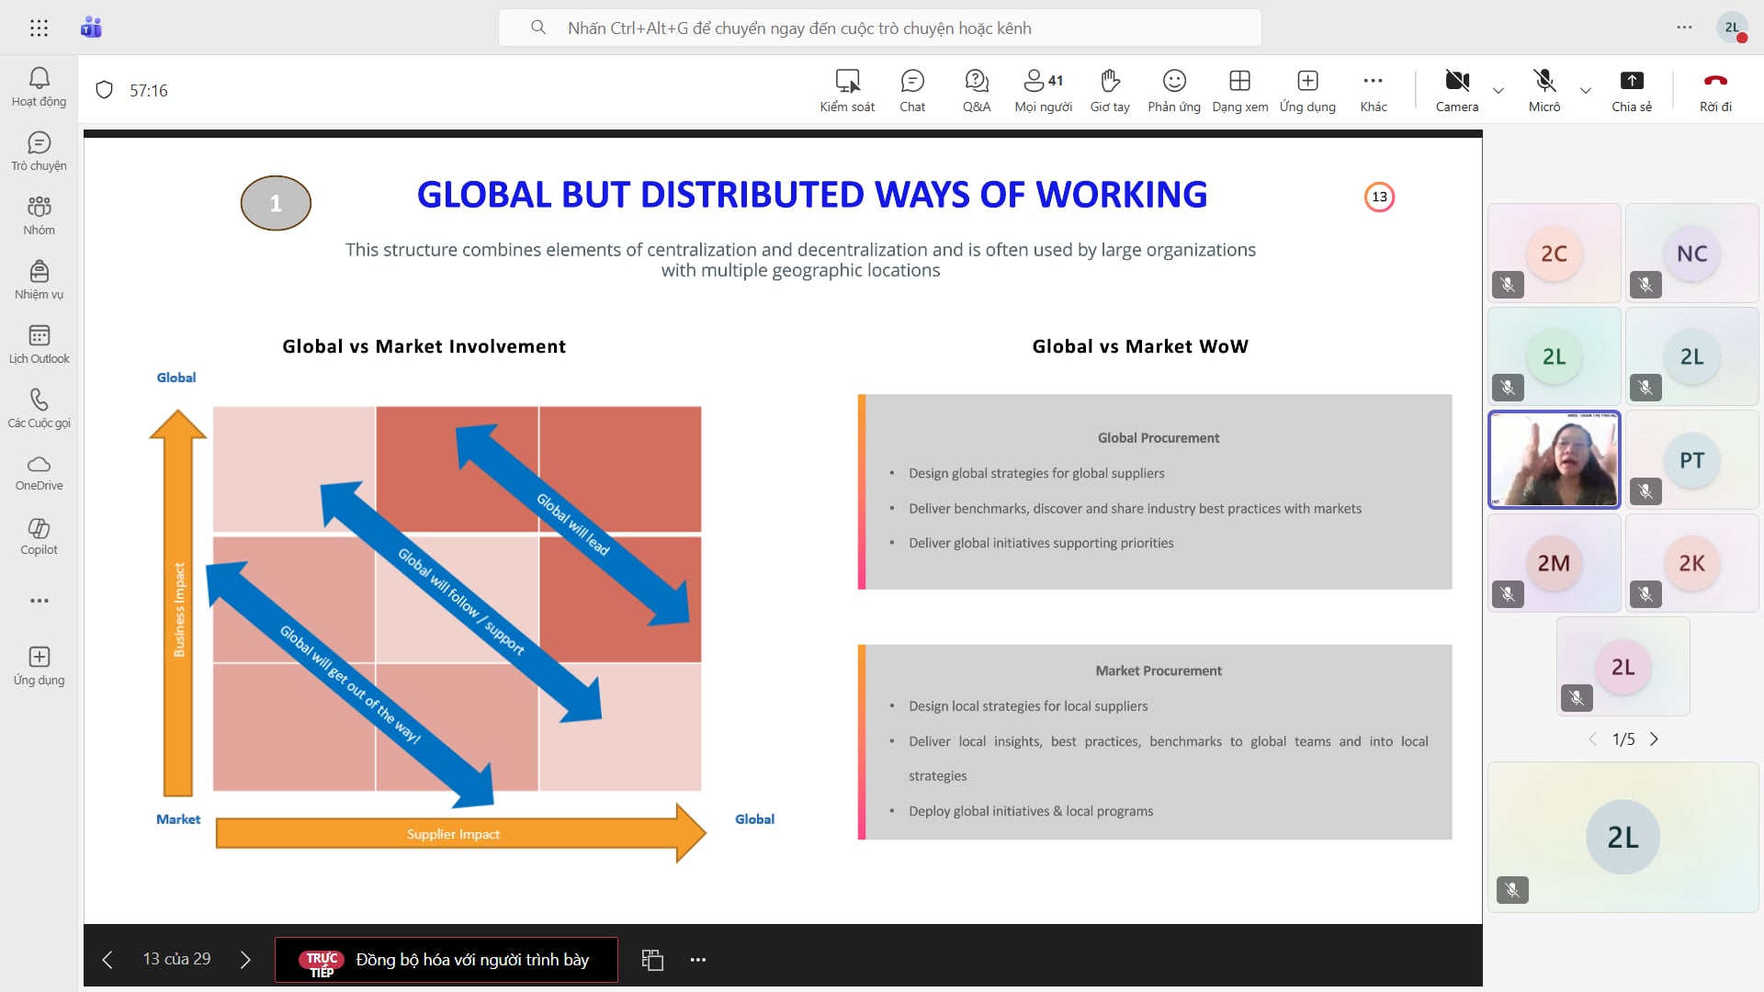Go to next participant page arrow
This screenshot has width=1764, height=992.
coord(1654,739)
